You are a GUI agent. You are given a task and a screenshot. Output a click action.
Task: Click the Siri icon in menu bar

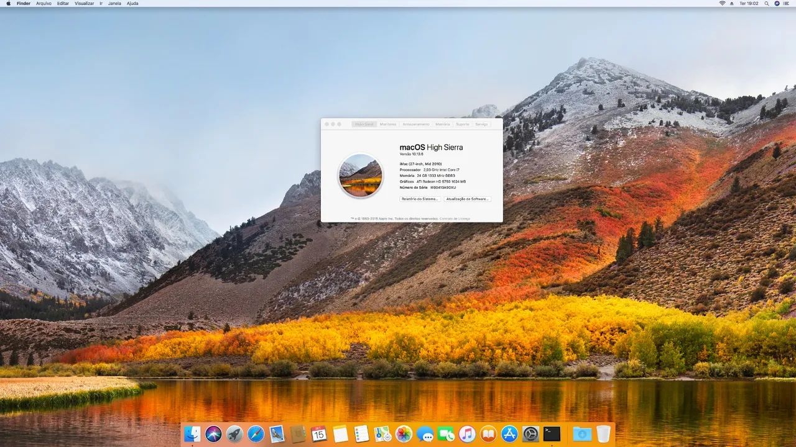click(x=777, y=3)
